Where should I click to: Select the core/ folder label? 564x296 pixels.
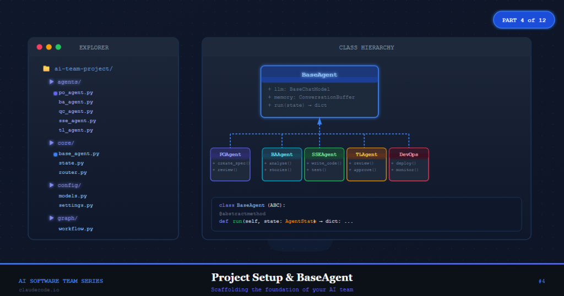(66, 143)
